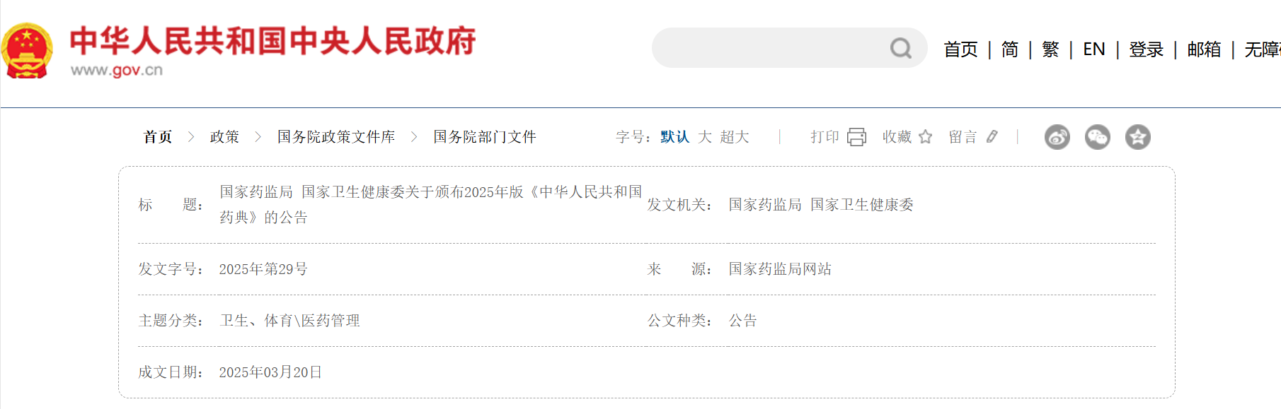Select 默认 font size
The width and height of the screenshot is (1281, 409).
(674, 137)
